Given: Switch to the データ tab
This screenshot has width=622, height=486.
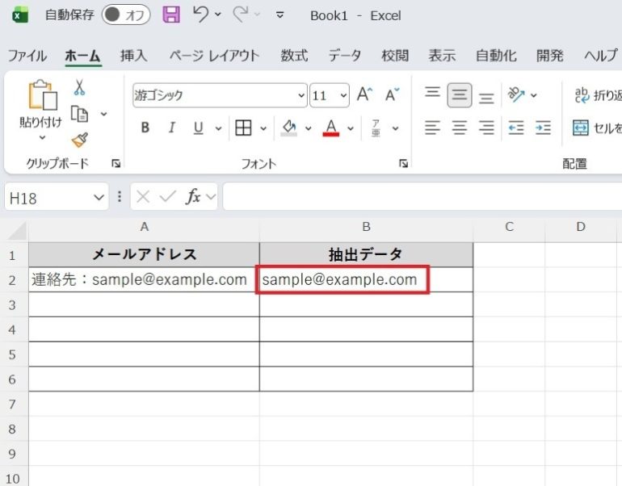Looking at the screenshot, I should [x=344, y=56].
